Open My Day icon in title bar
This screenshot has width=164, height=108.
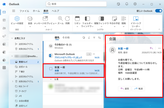tap(118, 4)
